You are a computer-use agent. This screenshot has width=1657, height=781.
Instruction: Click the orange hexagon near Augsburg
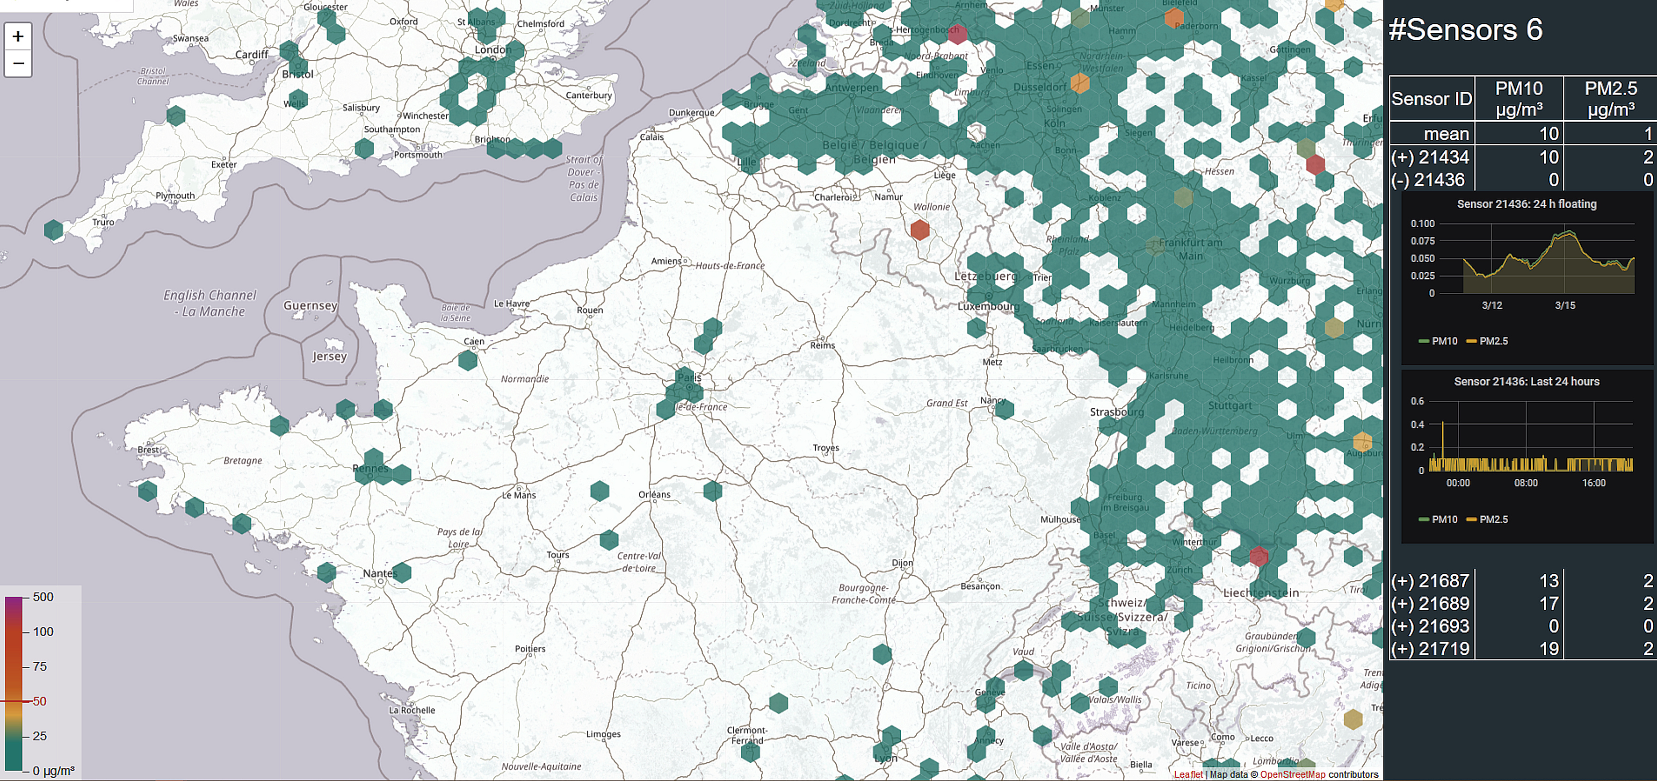1362,442
